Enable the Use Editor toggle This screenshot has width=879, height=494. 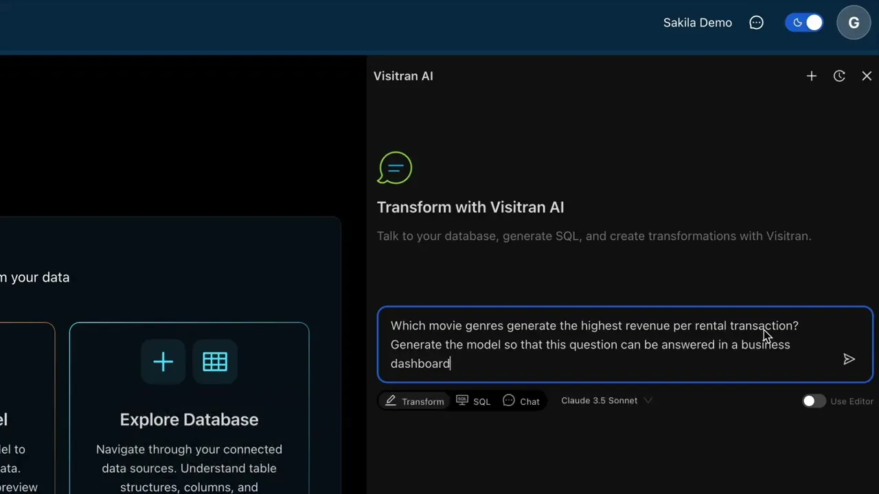pyautogui.click(x=814, y=401)
